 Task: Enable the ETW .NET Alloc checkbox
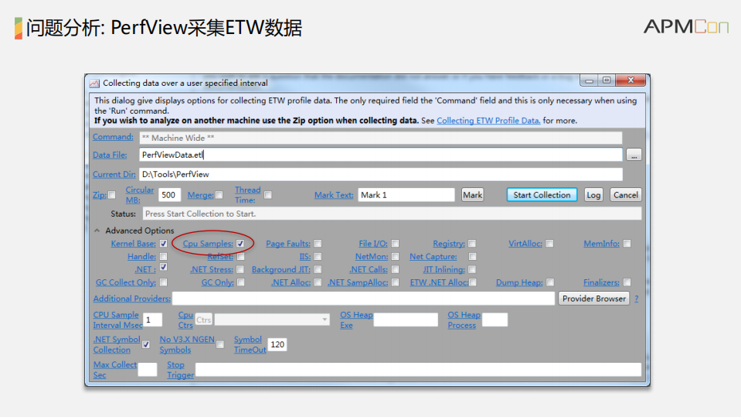473,282
